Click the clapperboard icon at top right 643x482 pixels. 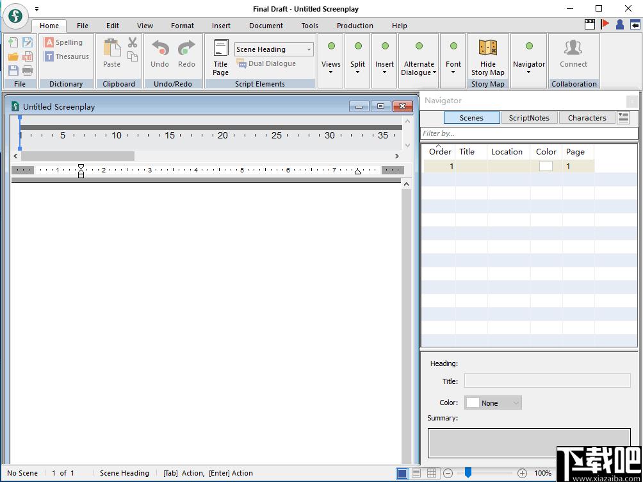coord(590,24)
